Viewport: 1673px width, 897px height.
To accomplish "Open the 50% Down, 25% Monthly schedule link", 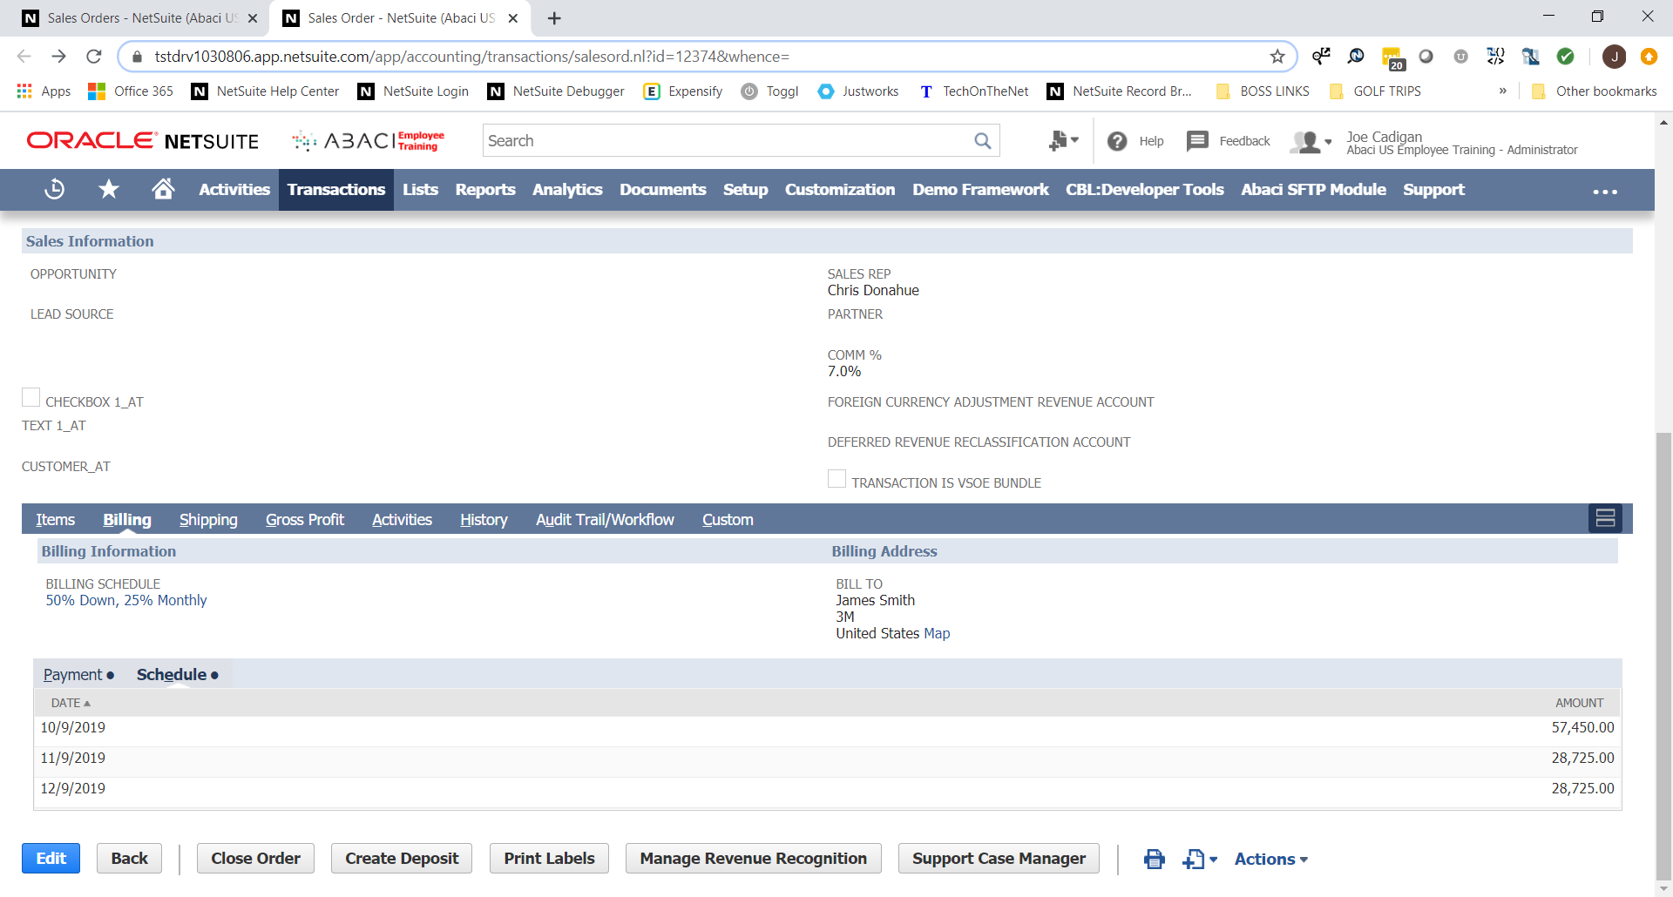I will coord(126,601).
